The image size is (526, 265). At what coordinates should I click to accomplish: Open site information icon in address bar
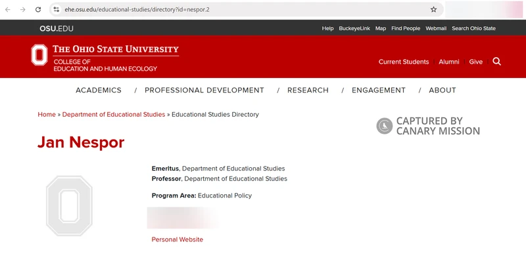[57, 9]
